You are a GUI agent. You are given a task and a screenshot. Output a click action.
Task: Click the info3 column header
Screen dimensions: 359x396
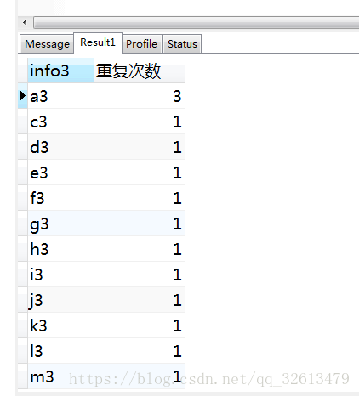coord(60,71)
